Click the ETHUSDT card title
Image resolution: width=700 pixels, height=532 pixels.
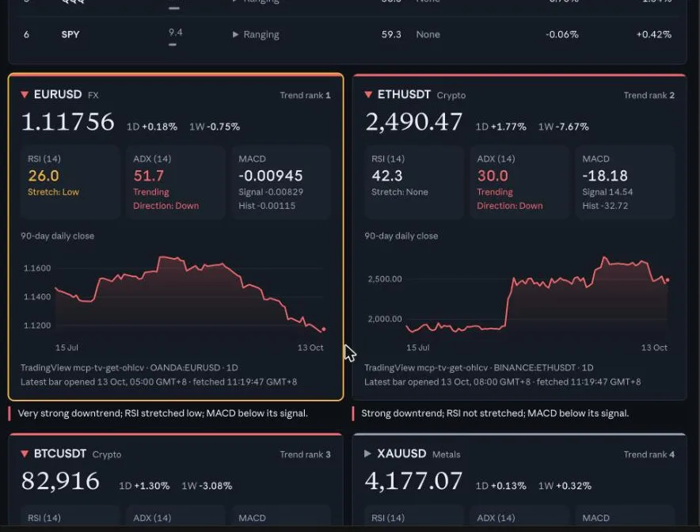(x=404, y=94)
